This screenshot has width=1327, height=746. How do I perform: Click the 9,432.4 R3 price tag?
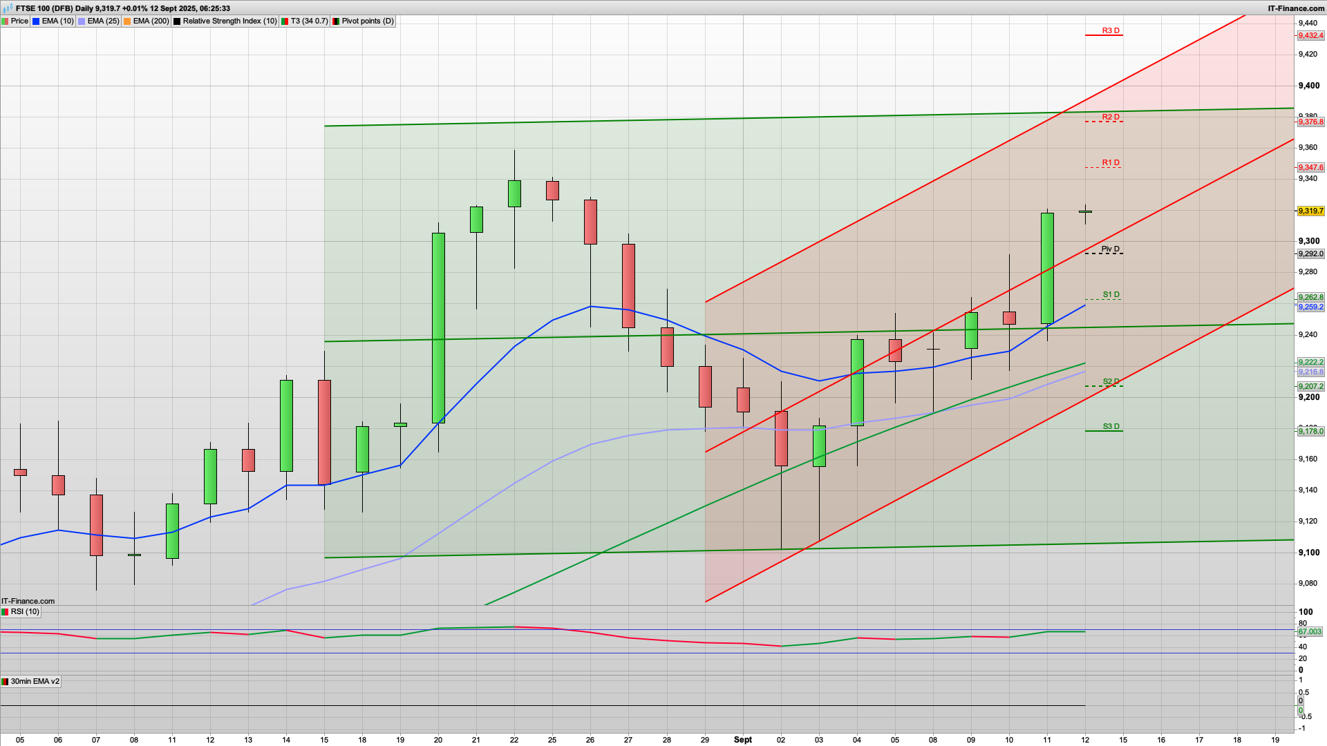tap(1310, 36)
